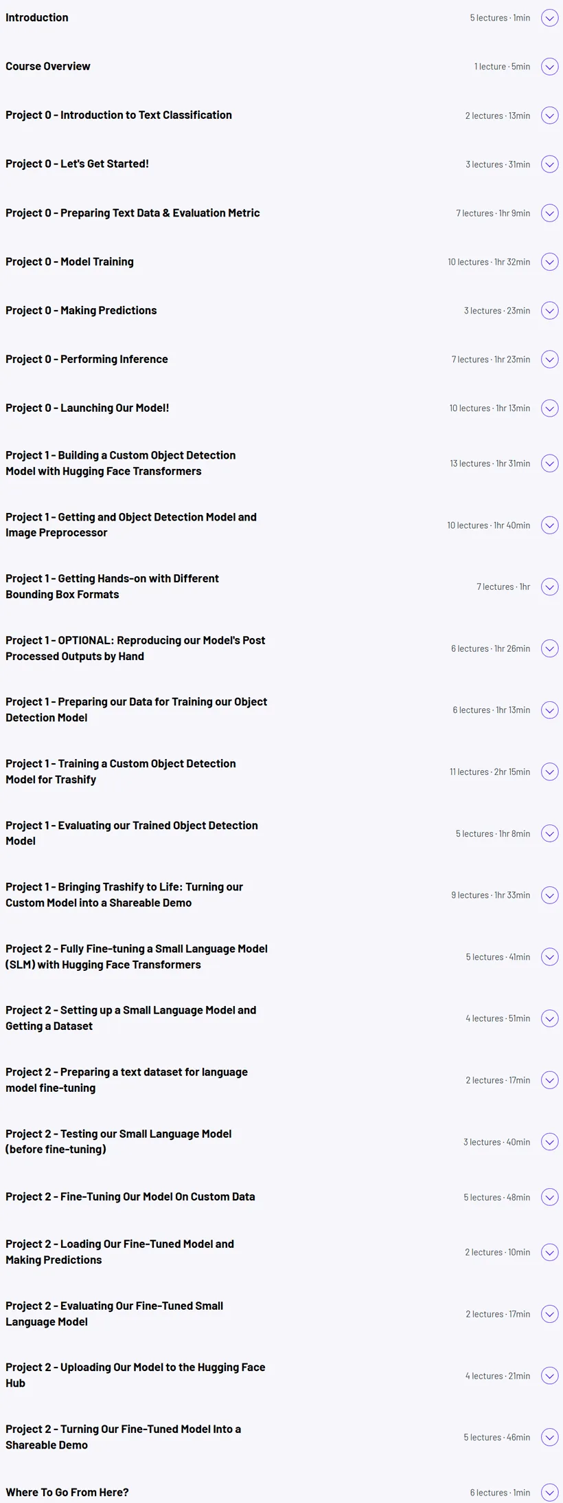Image resolution: width=563 pixels, height=1503 pixels.
Task: Expand Launching Our Model chevron
Action: [549, 408]
